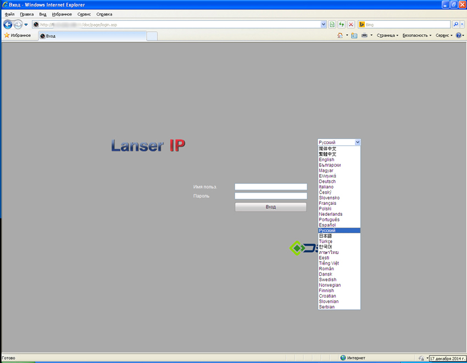Select Français from the list

click(x=339, y=203)
